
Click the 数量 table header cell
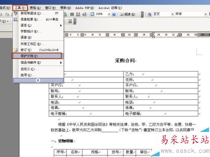(130, 152)
